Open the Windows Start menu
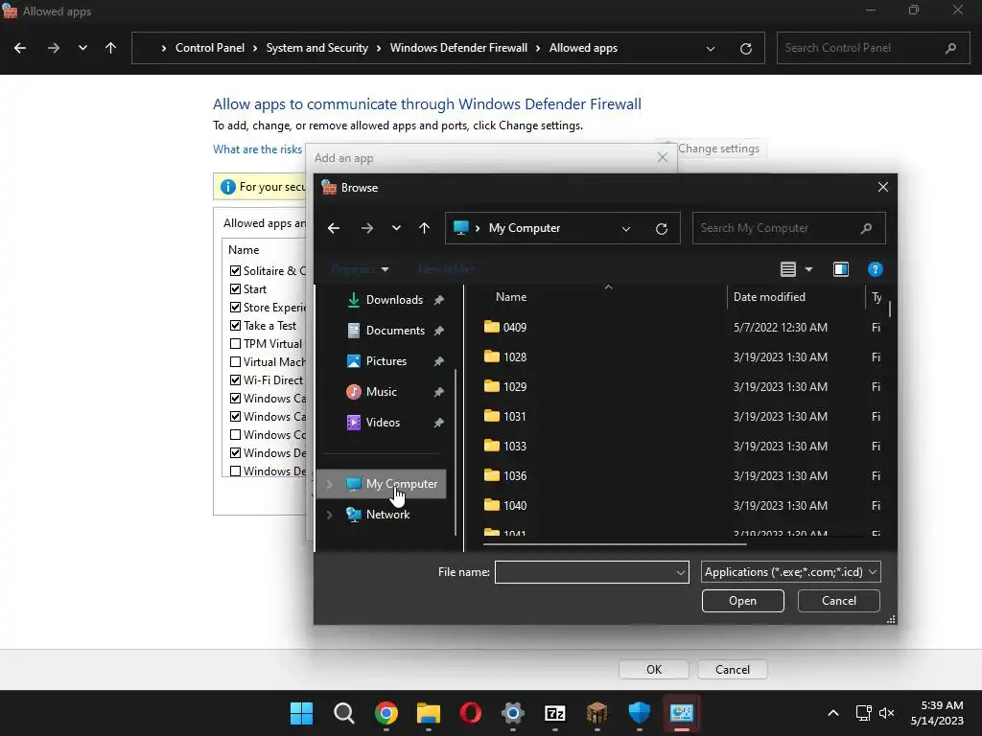 click(x=302, y=713)
